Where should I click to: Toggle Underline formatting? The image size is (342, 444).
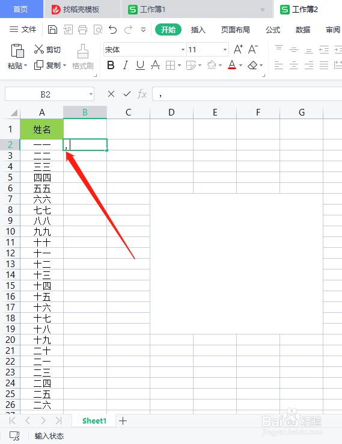point(140,66)
